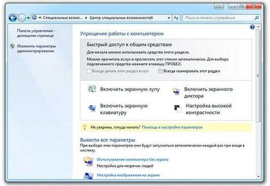The height and width of the screenshot is (186, 270).
Task: Open 'Использование компьютера без экрана' link
Action: point(132,159)
